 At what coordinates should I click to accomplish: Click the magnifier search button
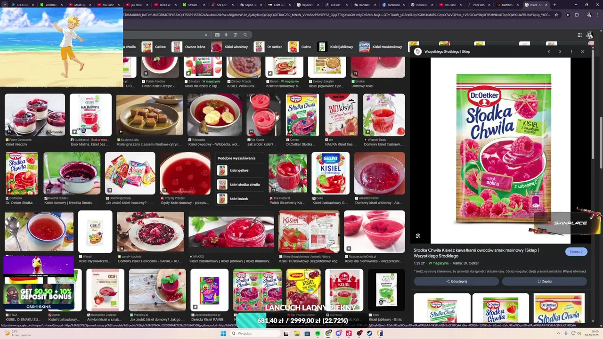[x=245, y=35]
